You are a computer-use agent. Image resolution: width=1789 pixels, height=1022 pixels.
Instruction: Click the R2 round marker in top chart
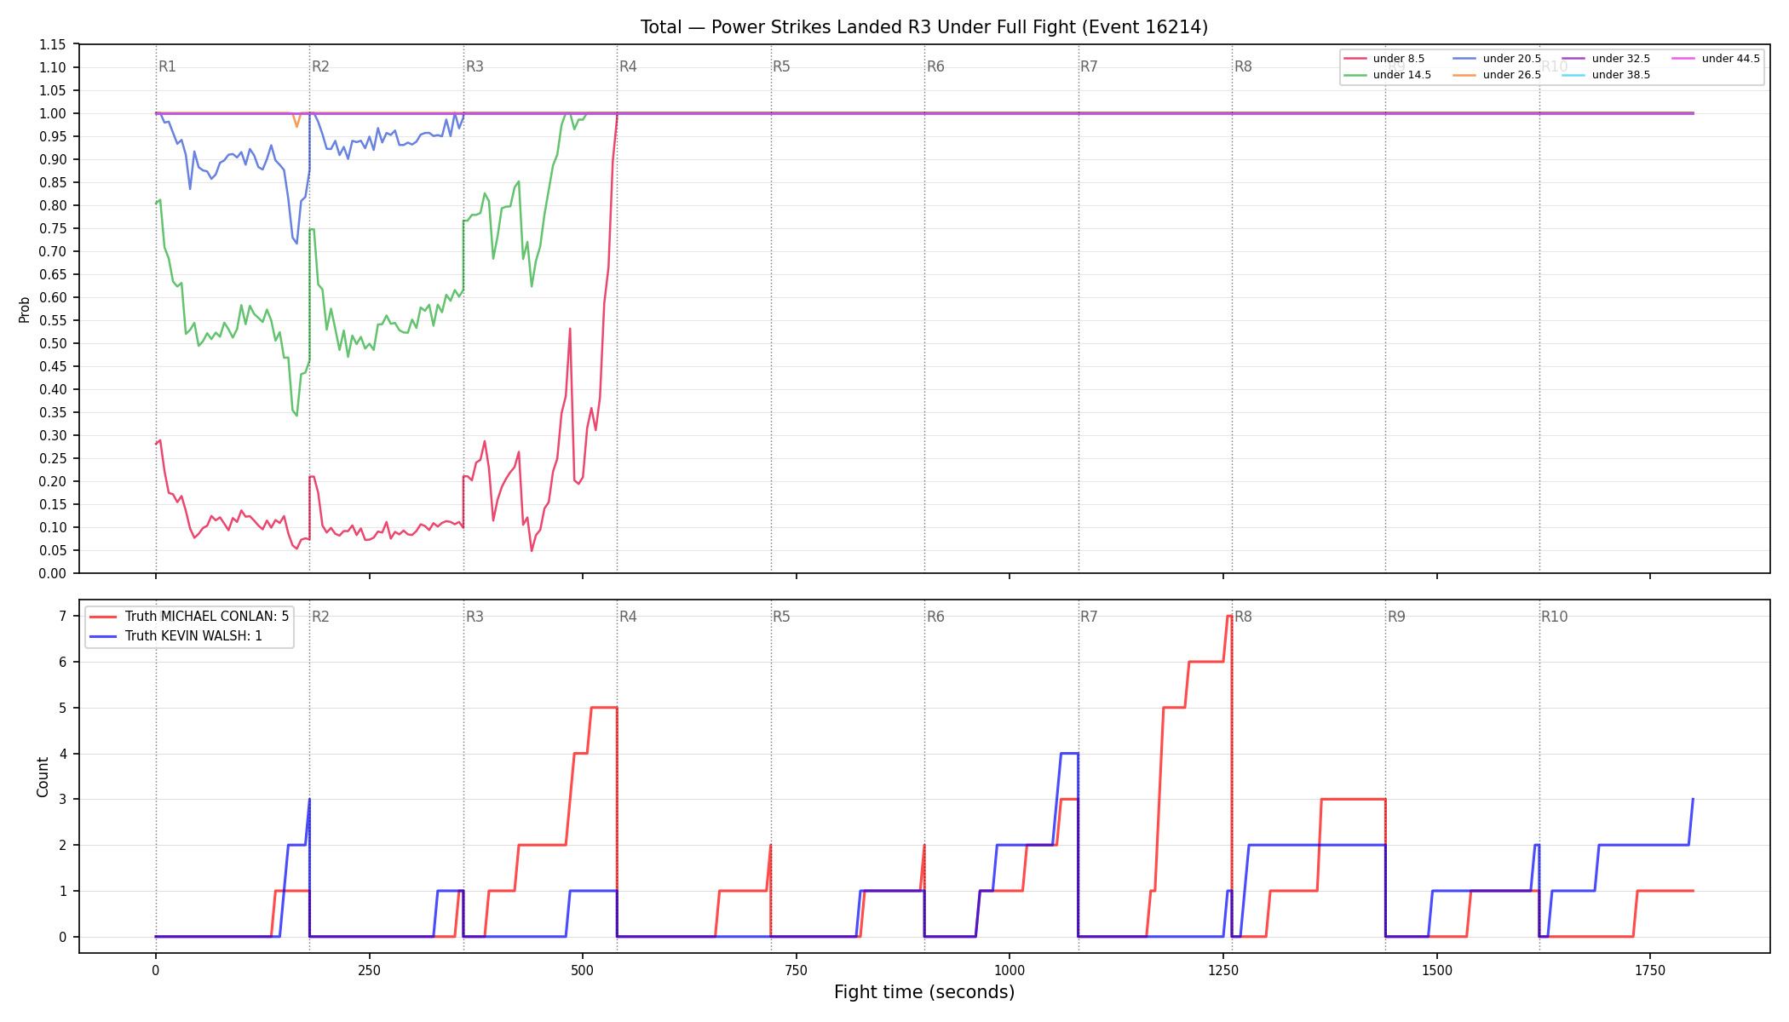pos(320,66)
